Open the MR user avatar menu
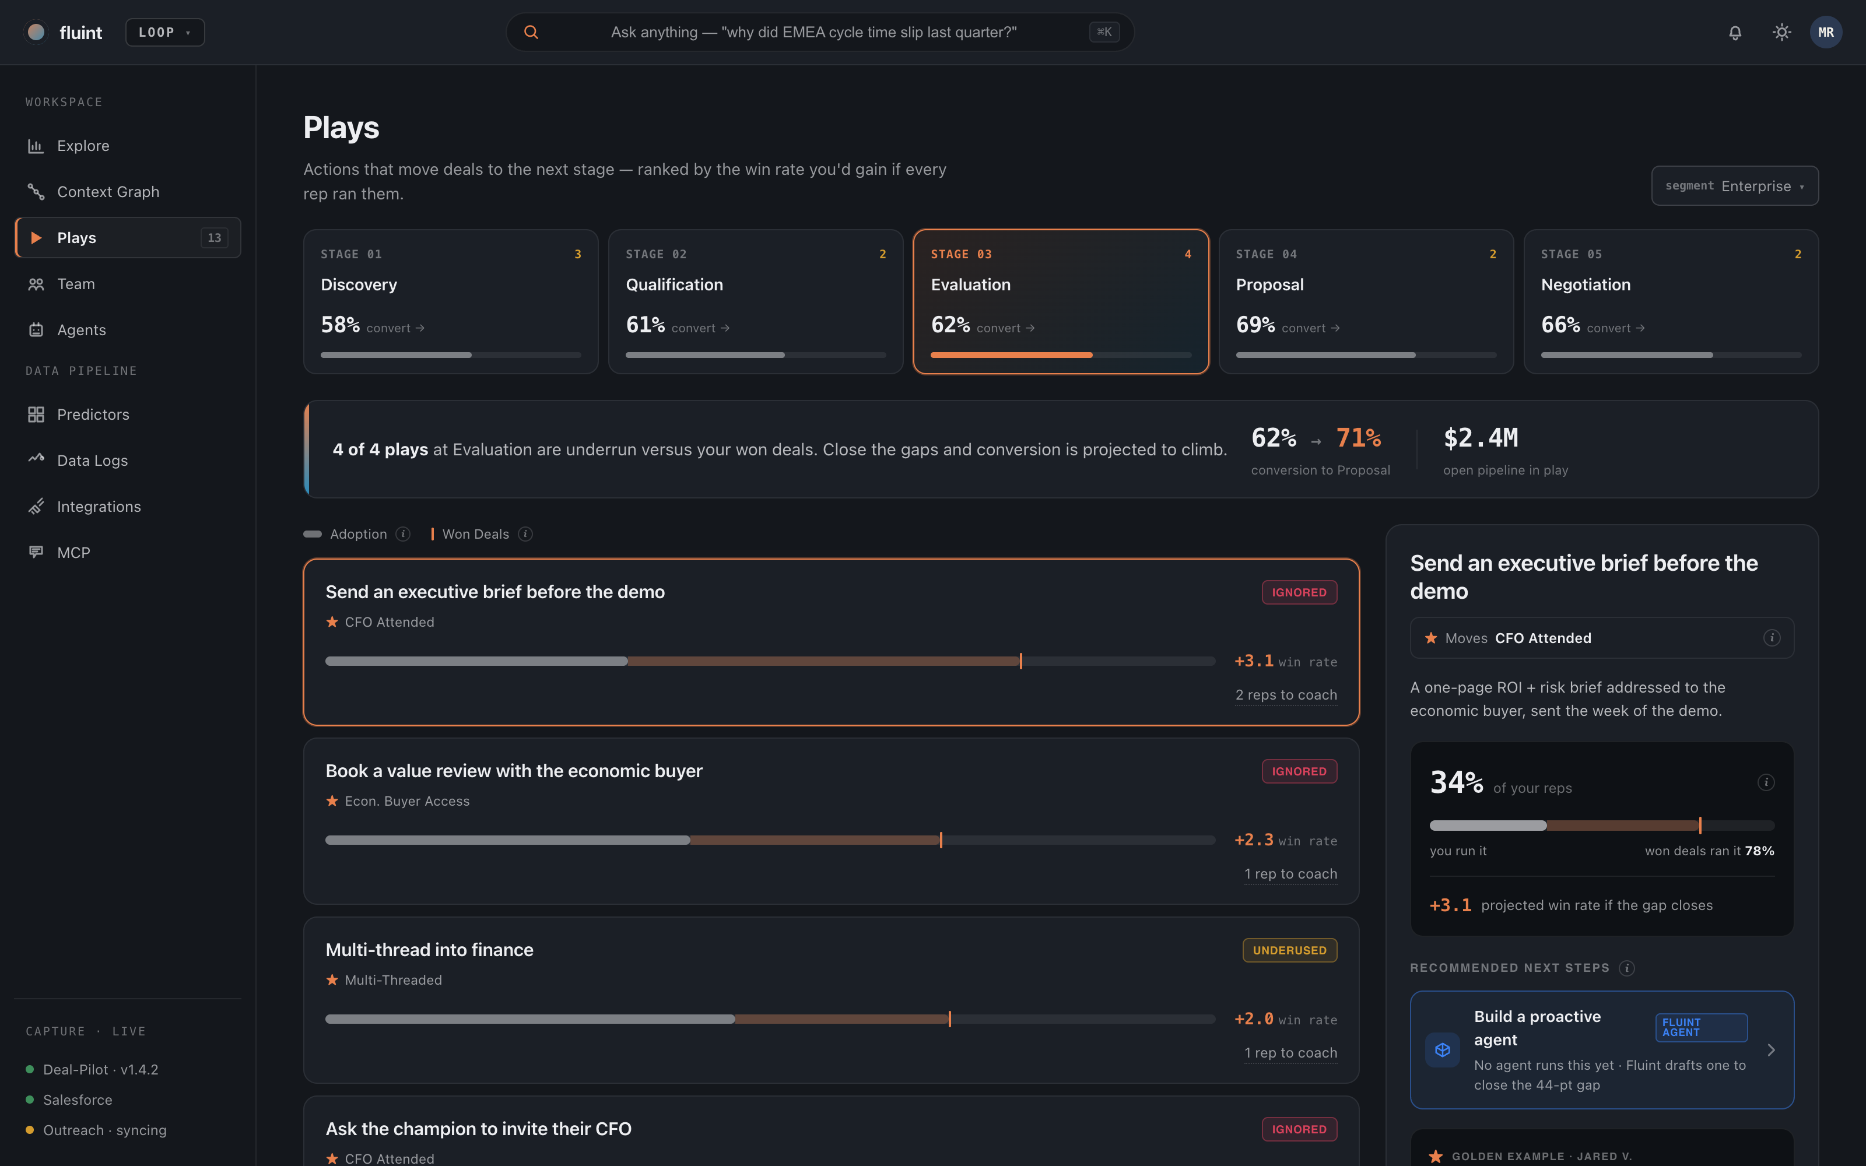This screenshot has height=1166, width=1866. tap(1826, 33)
